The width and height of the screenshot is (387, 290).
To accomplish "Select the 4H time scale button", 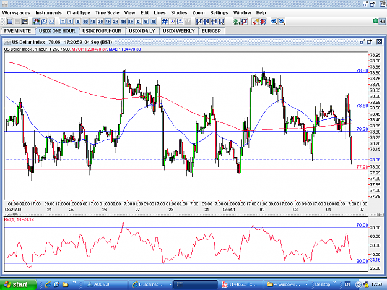I will point(123,22).
